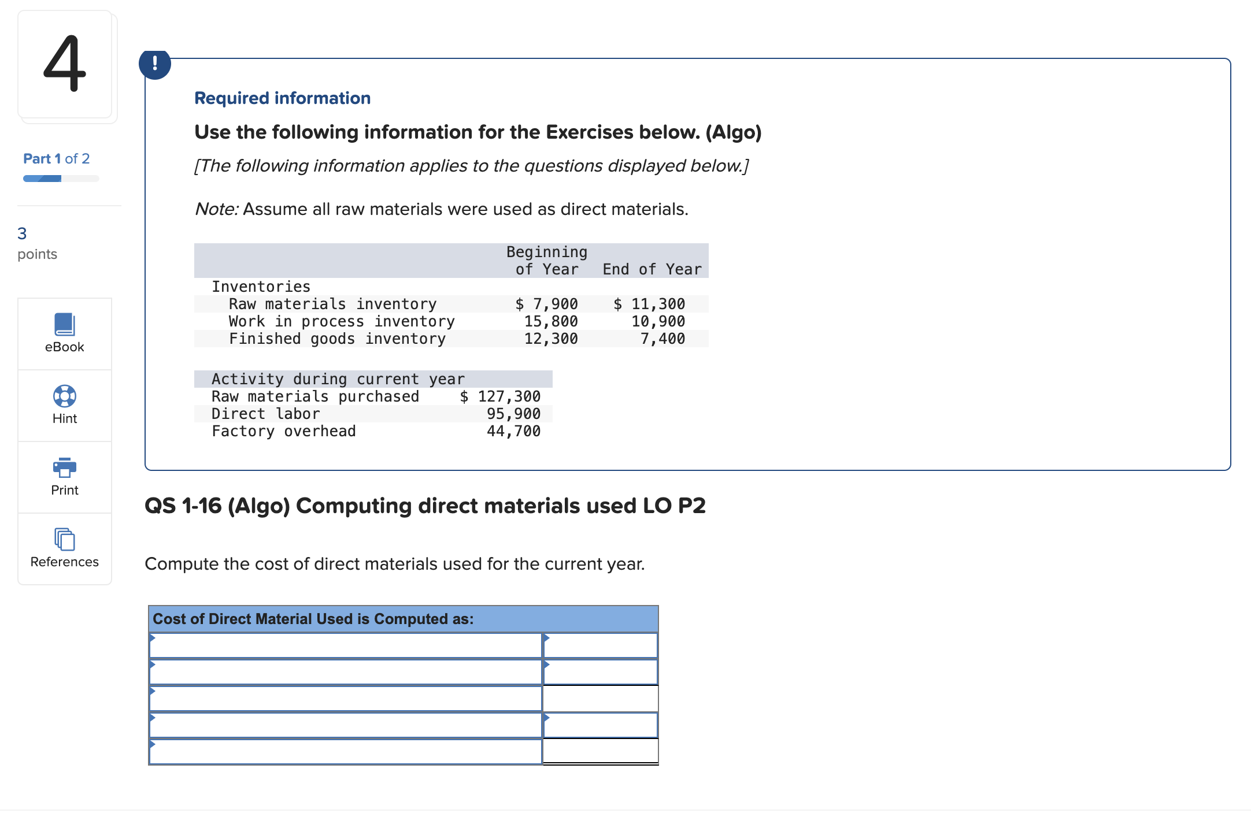The height and width of the screenshot is (813, 1251).
Task: Open the fourth row label dropdown
Action: point(152,718)
